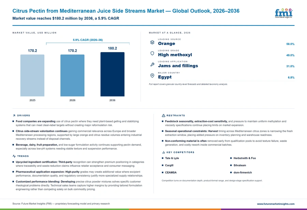This screenshot has width=307, height=210.
Task: Click the 5.9% CAGR (2026–36) label
Action: [x=88, y=40]
